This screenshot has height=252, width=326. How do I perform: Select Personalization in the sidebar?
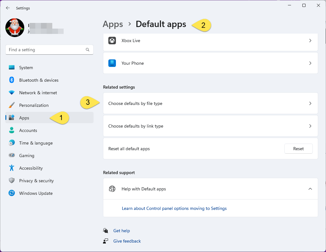coord(34,105)
